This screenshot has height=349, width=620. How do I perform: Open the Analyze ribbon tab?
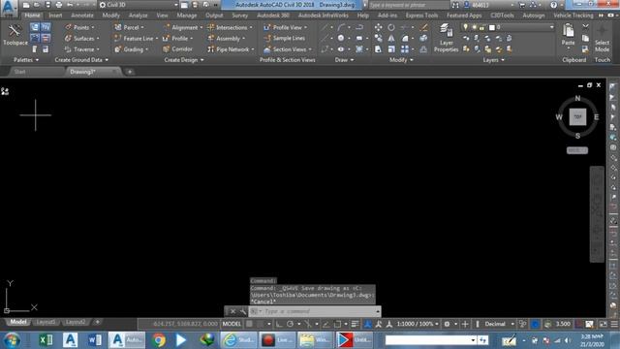click(x=138, y=16)
